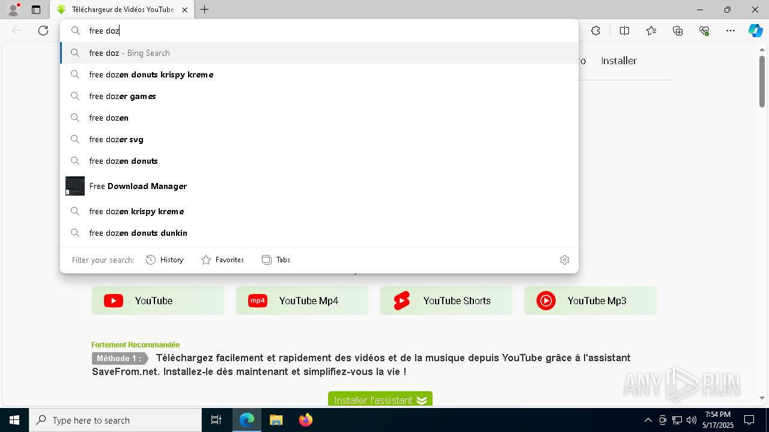Filter search by History
The height and width of the screenshot is (432, 769).
pyautogui.click(x=165, y=260)
